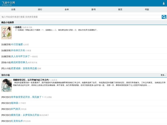Open the novel 噬神鼎

(15, 103)
